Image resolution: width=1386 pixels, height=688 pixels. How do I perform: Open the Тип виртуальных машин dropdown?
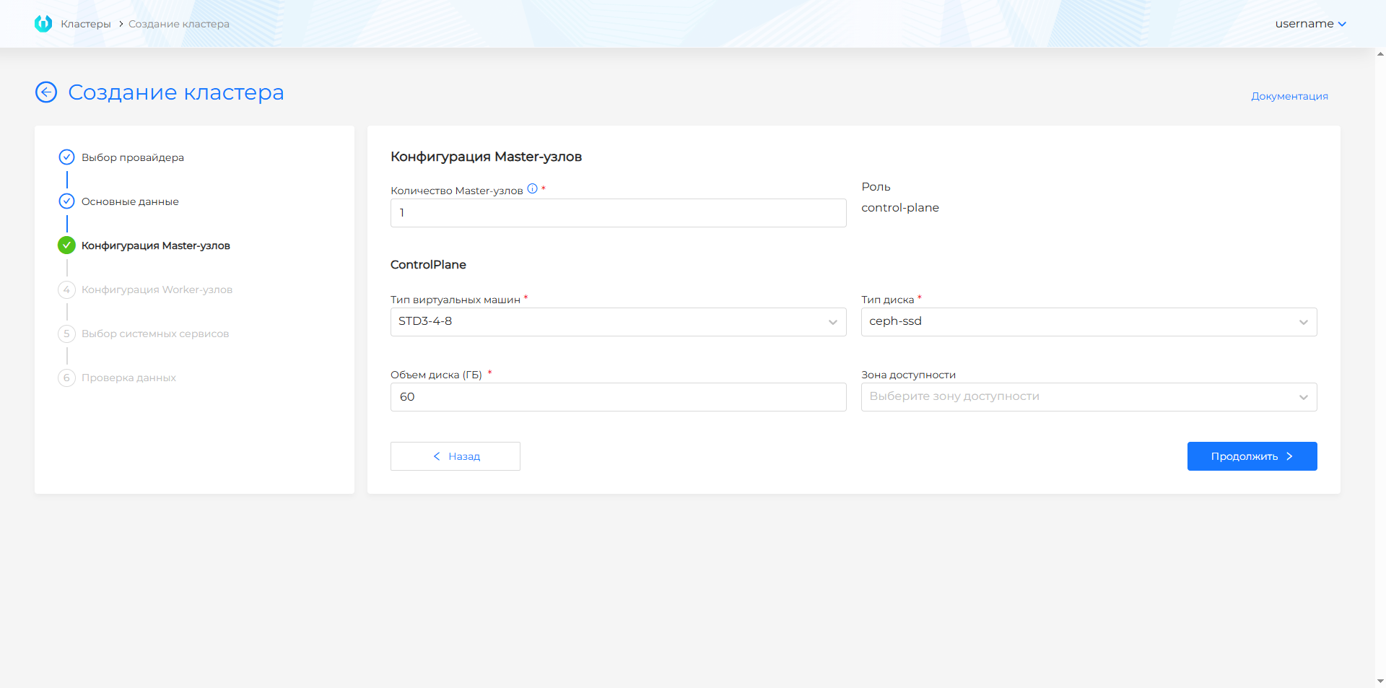618,322
